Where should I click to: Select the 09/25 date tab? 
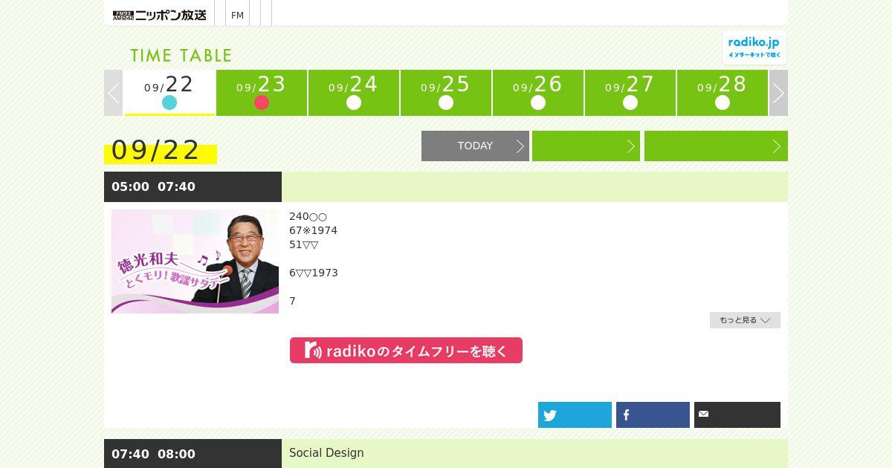[446, 93]
